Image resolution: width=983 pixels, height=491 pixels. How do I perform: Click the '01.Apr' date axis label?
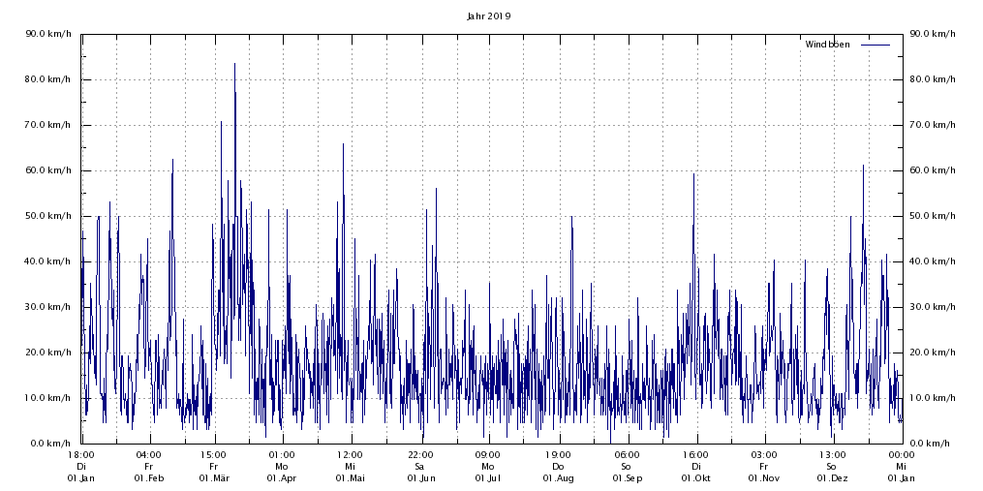pyautogui.click(x=282, y=478)
